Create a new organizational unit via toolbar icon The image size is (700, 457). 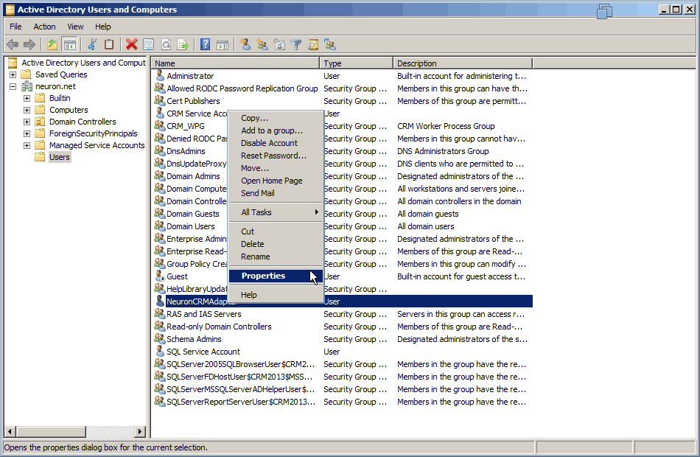point(279,45)
